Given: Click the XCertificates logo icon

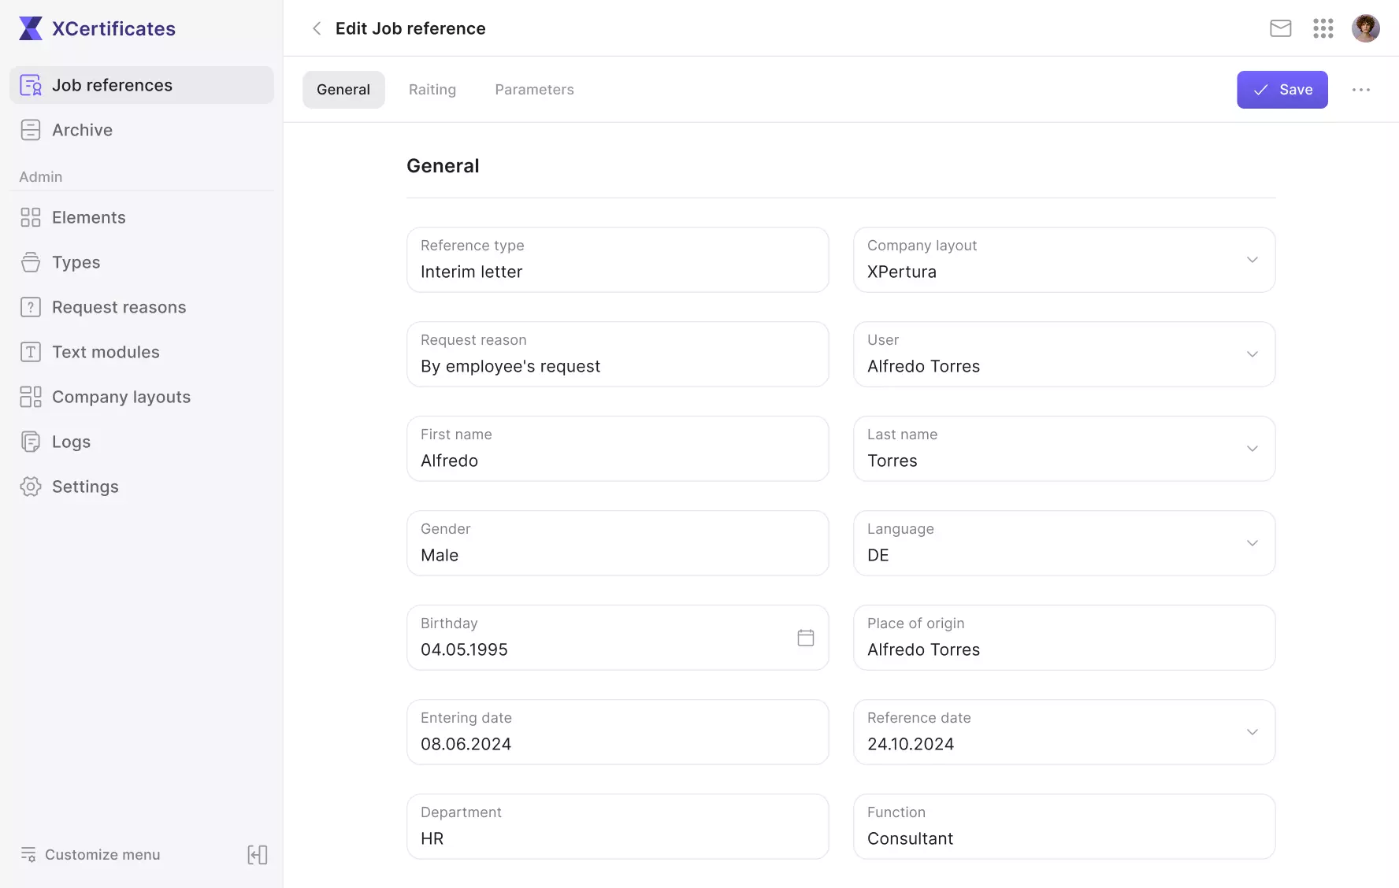Looking at the screenshot, I should 30,28.
